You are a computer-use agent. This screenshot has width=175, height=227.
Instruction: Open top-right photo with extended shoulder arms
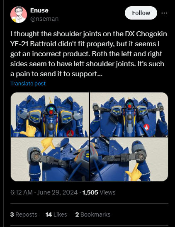(x=129, y=115)
